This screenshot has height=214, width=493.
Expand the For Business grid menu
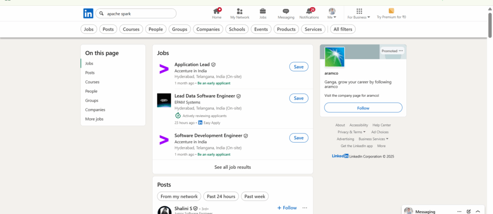pyautogui.click(x=359, y=13)
